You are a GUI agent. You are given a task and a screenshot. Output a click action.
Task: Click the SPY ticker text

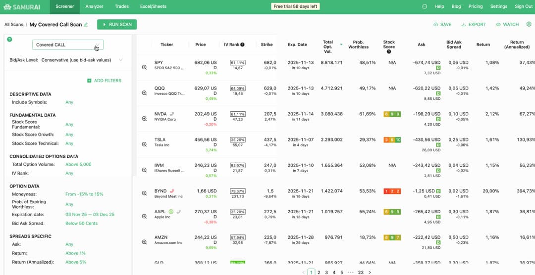(159, 63)
